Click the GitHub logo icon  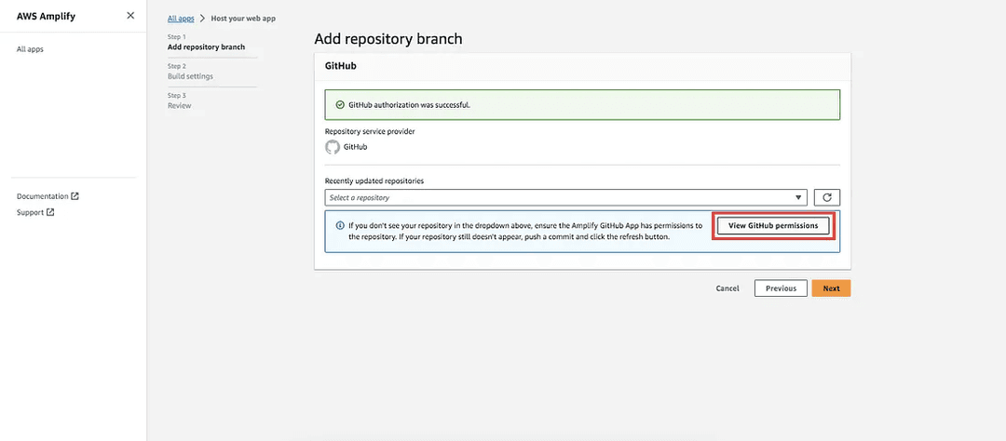pos(333,147)
